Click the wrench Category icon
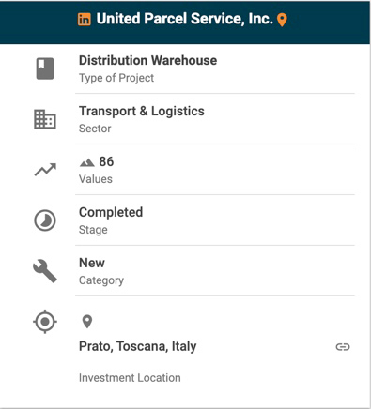The height and width of the screenshot is (409, 371). 45,271
